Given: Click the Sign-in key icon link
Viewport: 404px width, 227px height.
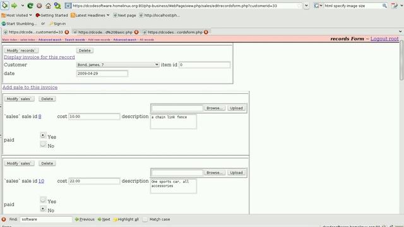Looking at the screenshot, I should pyautogui.click(x=57, y=23).
